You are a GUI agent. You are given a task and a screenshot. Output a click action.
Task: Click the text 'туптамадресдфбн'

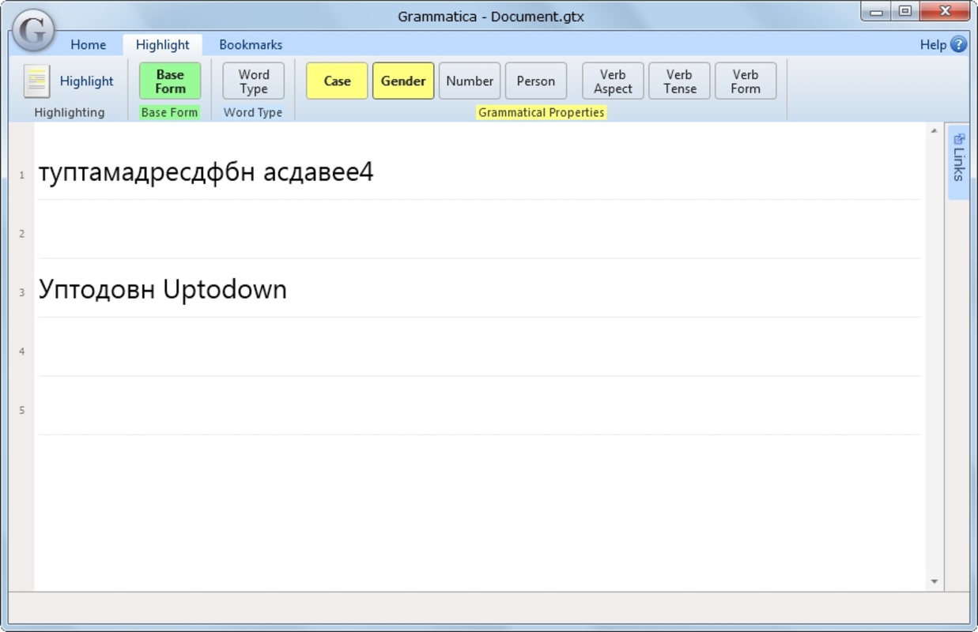[147, 171]
